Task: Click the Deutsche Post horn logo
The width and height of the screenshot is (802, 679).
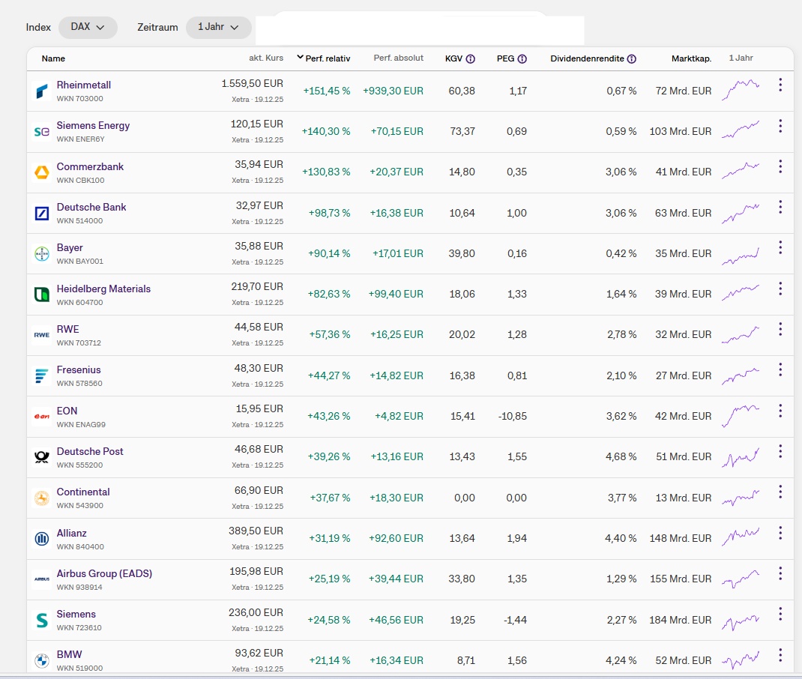Action: pos(41,457)
